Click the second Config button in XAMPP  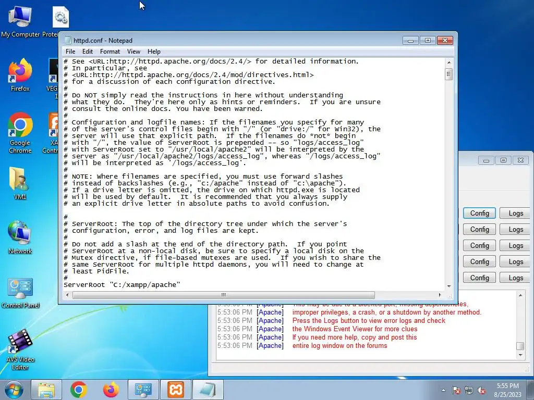coord(480,230)
